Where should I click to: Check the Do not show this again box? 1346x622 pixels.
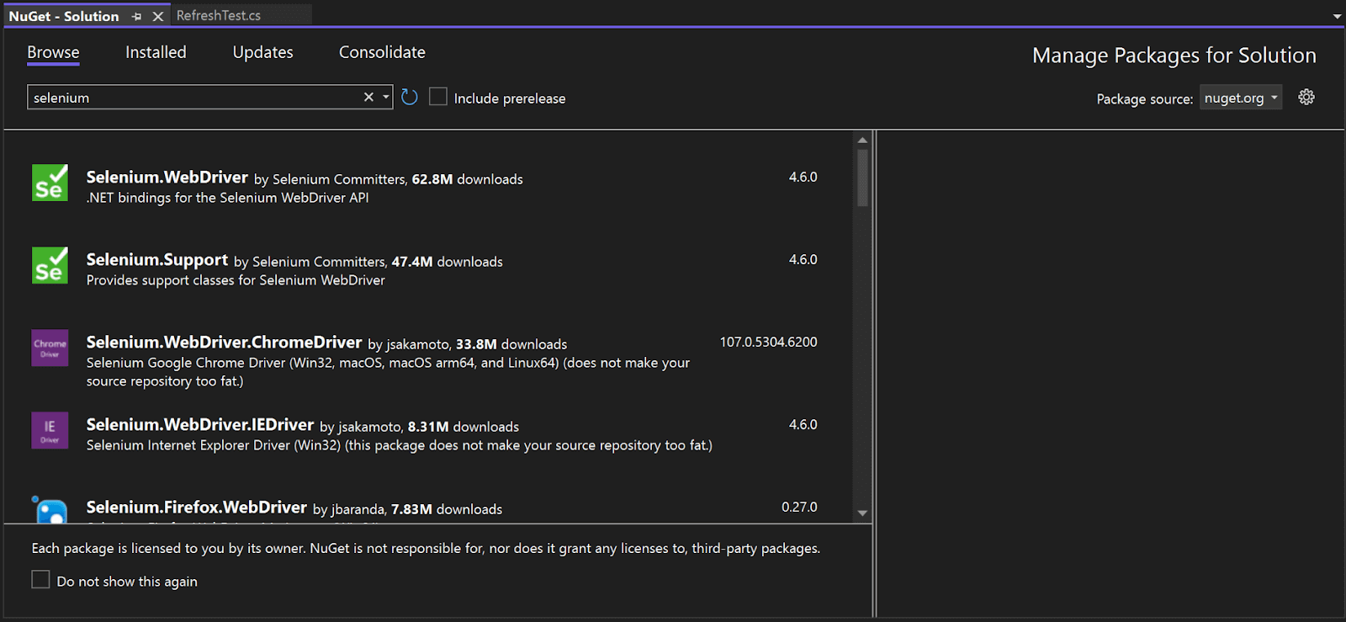(40, 580)
